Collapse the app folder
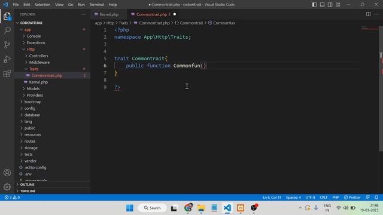383x215 pixels. coord(53,29)
